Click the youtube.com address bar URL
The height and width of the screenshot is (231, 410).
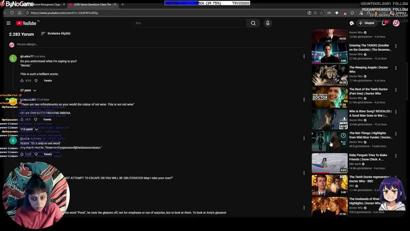point(64,13)
